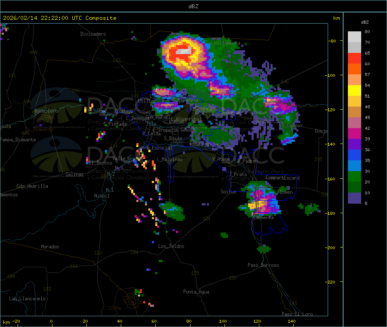Click the L_Malvinas map label

click(x=169, y=160)
